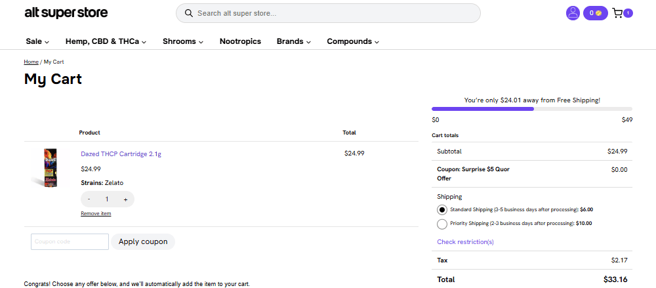Click the Subtotal amount $24.99
The height and width of the screenshot is (288, 656).
pos(617,152)
